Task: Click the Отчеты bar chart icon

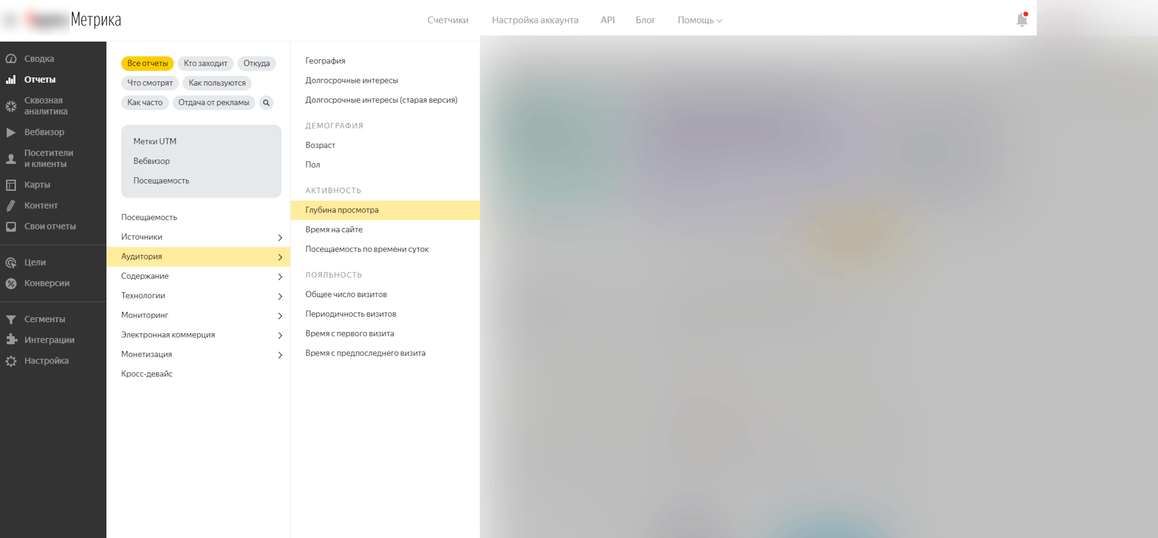Action: pyautogui.click(x=11, y=79)
